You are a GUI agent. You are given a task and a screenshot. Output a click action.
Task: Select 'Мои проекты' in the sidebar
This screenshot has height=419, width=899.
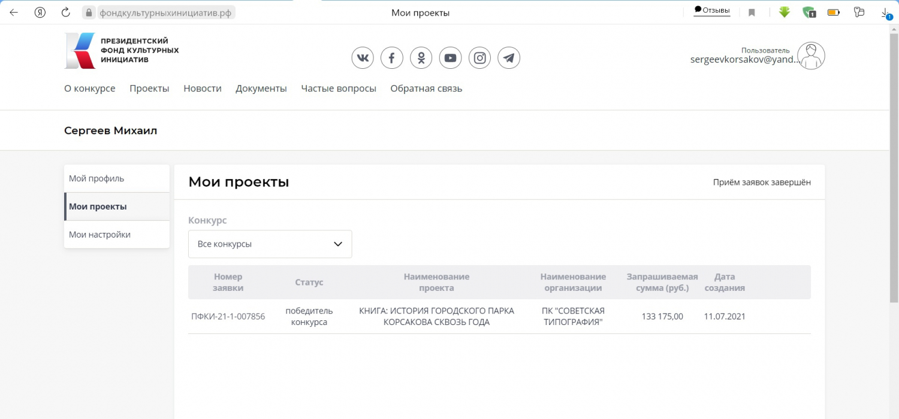click(117, 207)
